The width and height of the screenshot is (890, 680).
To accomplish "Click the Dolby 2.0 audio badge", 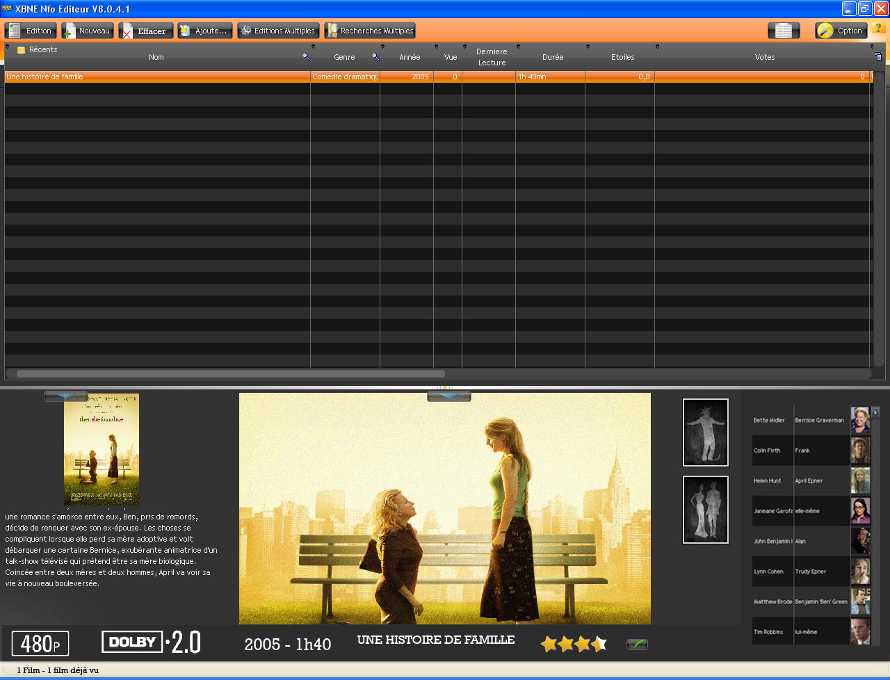I will coord(152,642).
